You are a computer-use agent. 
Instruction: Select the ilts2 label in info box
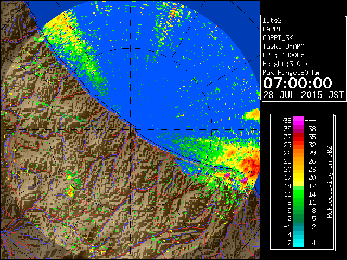click(x=272, y=21)
